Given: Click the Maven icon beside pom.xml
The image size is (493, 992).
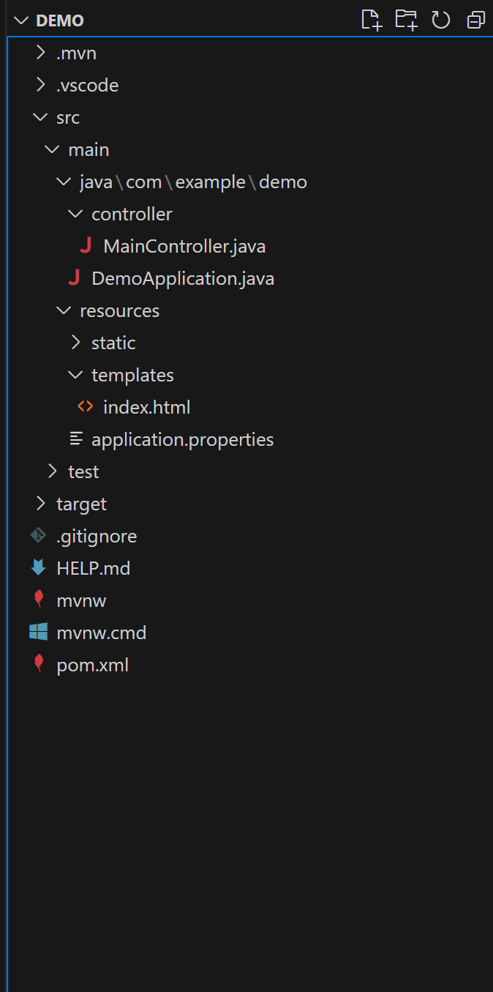Looking at the screenshot, I should point(38,665).
